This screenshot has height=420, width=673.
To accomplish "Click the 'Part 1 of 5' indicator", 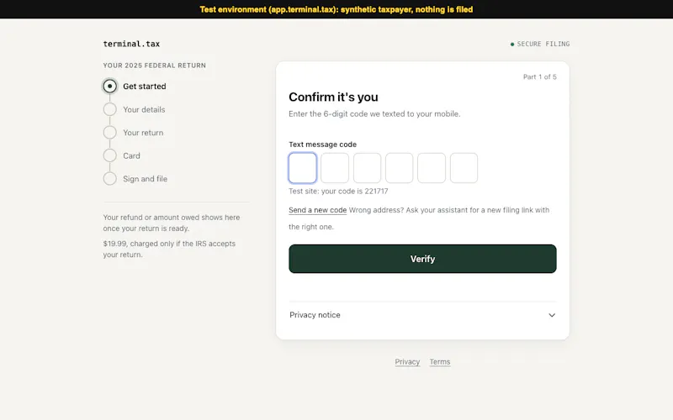I will [x=540, y=76].
